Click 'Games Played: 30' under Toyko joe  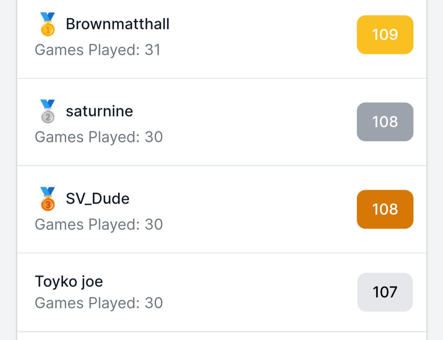pyautogui.click(x=99, y=303)
